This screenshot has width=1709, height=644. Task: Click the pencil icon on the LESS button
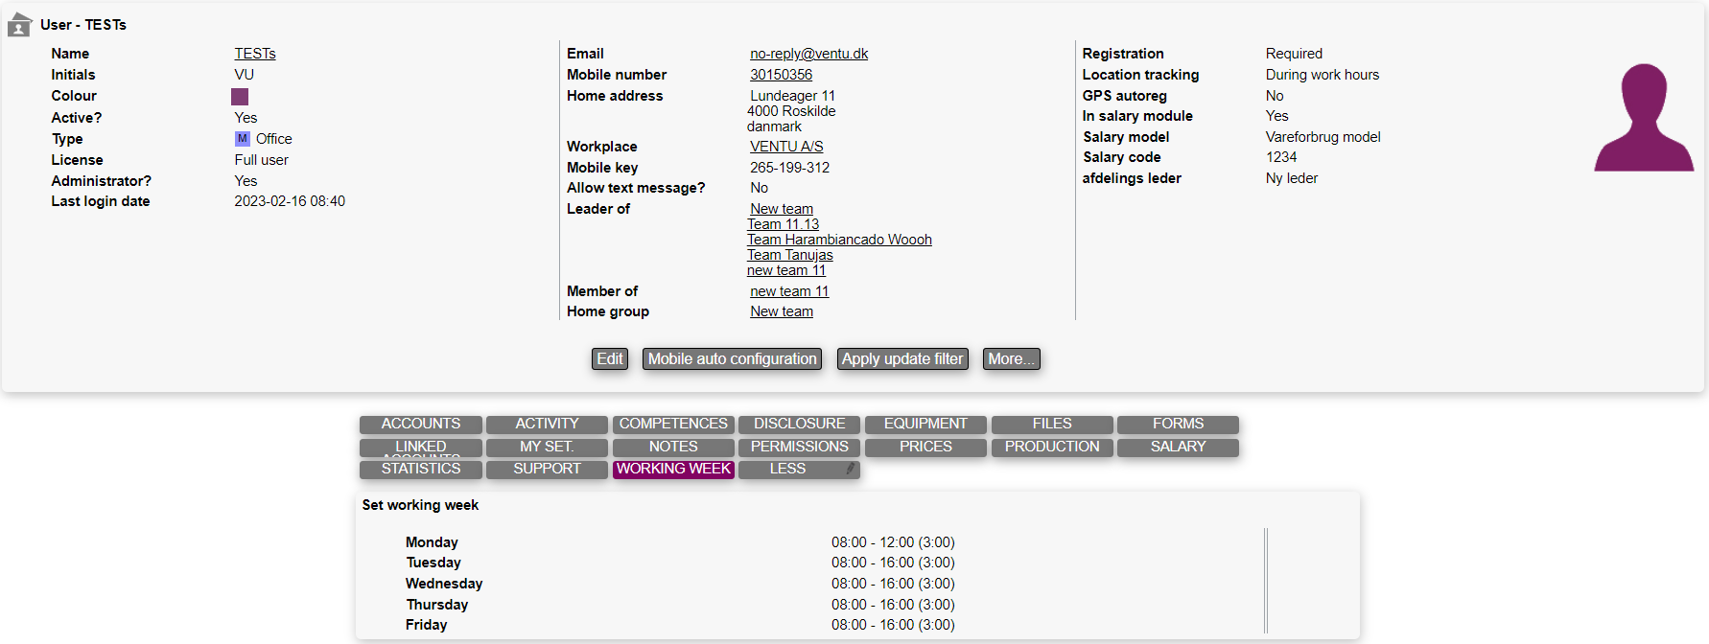[850, 469]
